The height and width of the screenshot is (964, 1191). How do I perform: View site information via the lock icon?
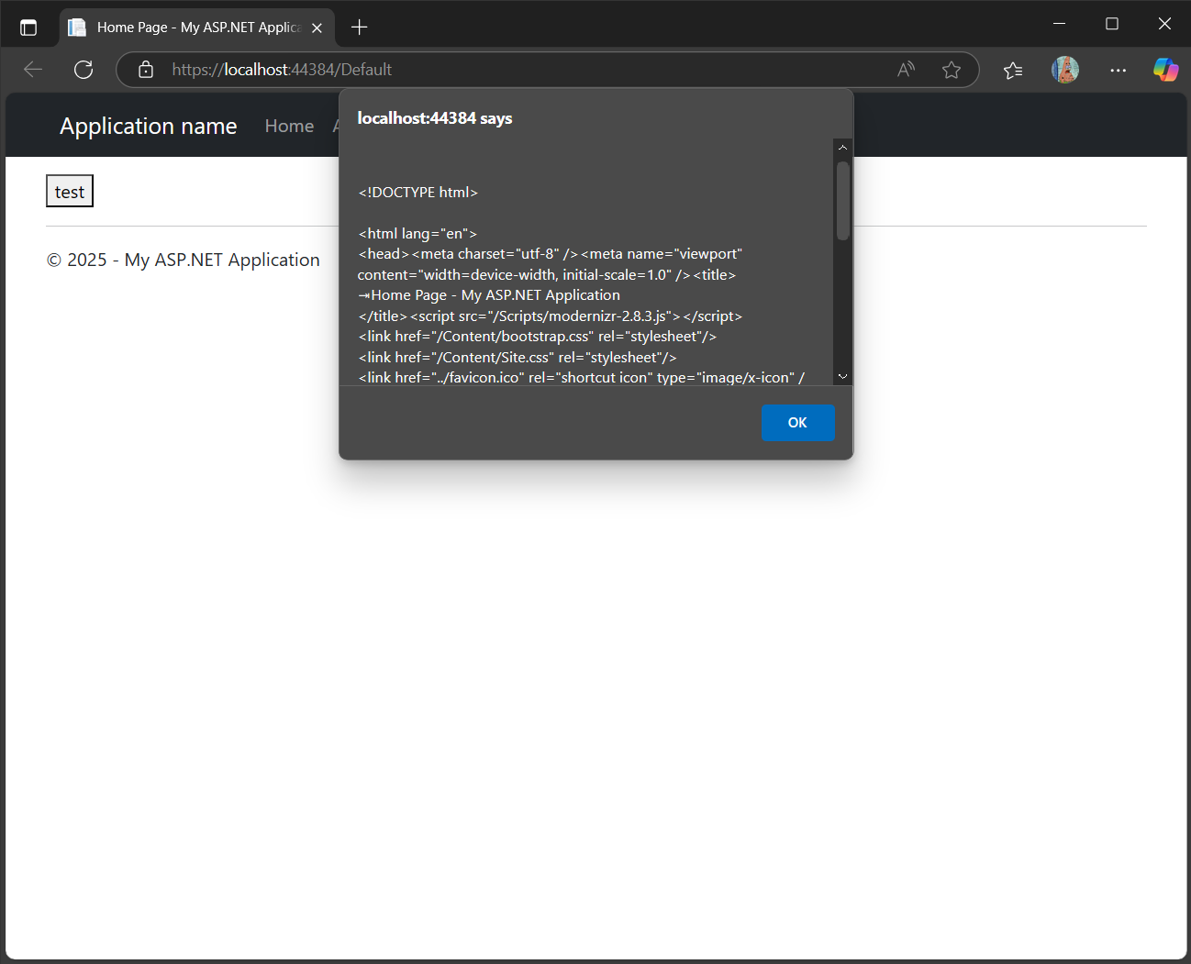(x=146, y=70)
